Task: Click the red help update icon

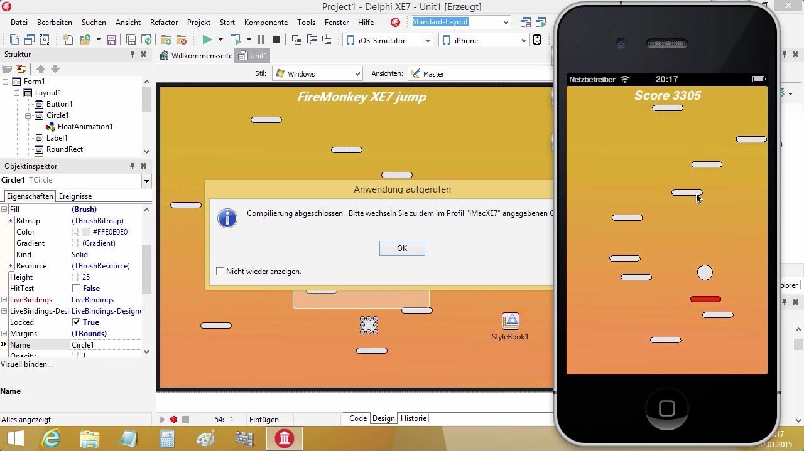Action: point(395,22)
